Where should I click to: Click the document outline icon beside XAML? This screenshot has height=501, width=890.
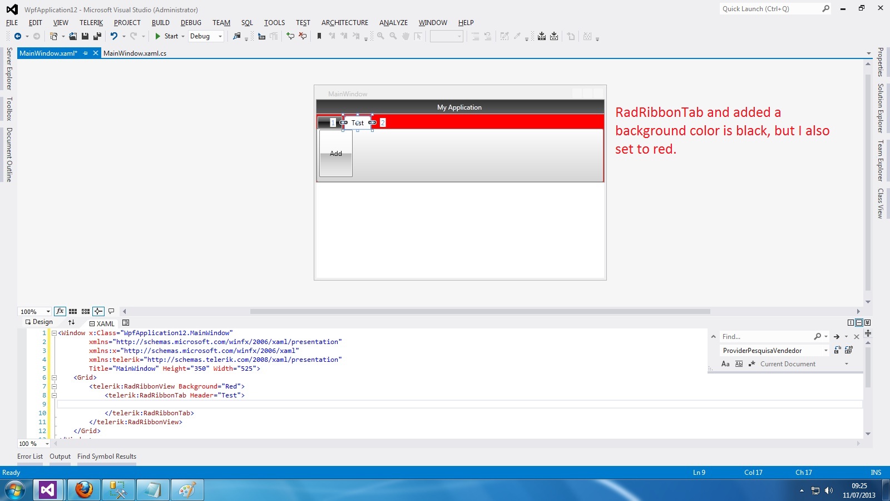tap(126, 323)
